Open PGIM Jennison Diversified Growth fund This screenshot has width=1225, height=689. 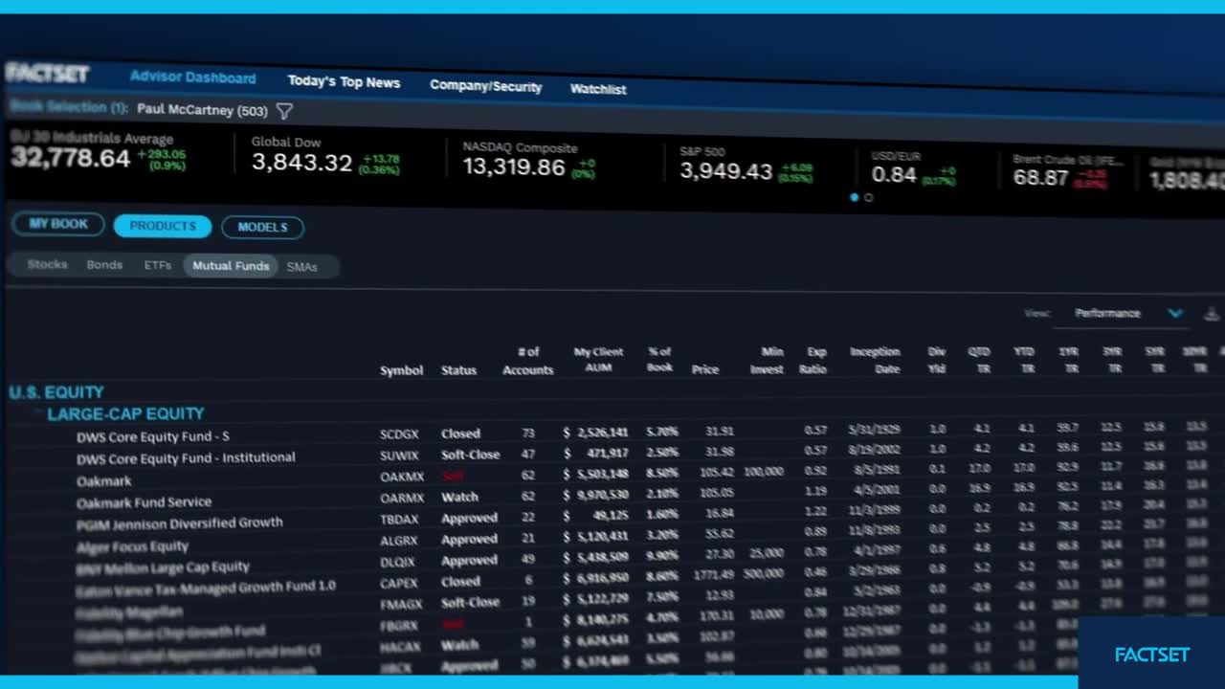(180, 524)
